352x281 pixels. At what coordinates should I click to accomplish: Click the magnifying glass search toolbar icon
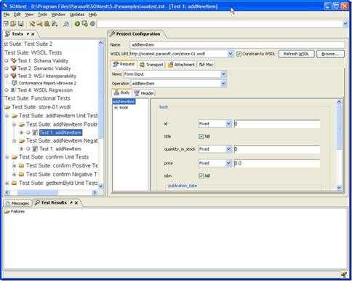66,24
